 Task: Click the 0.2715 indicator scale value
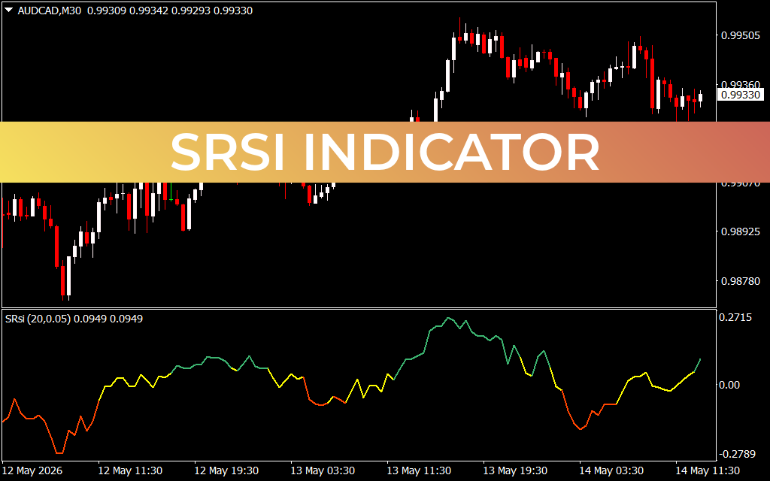point(735,318)
